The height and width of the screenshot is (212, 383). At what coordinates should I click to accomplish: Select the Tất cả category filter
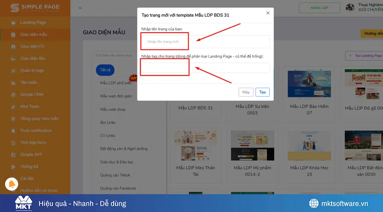tap(105, 70)
